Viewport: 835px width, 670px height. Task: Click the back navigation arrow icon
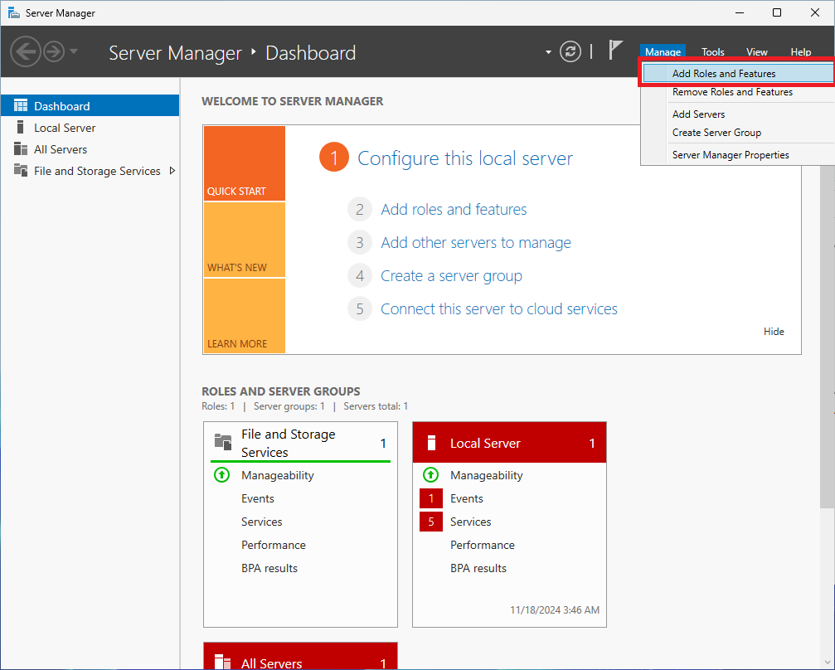coord(25,52)
